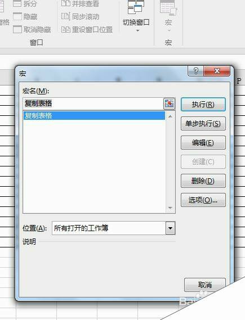Click the 执行(R) run button
The width and height of the screenshot is (245, 320).
tap(203, 104)
